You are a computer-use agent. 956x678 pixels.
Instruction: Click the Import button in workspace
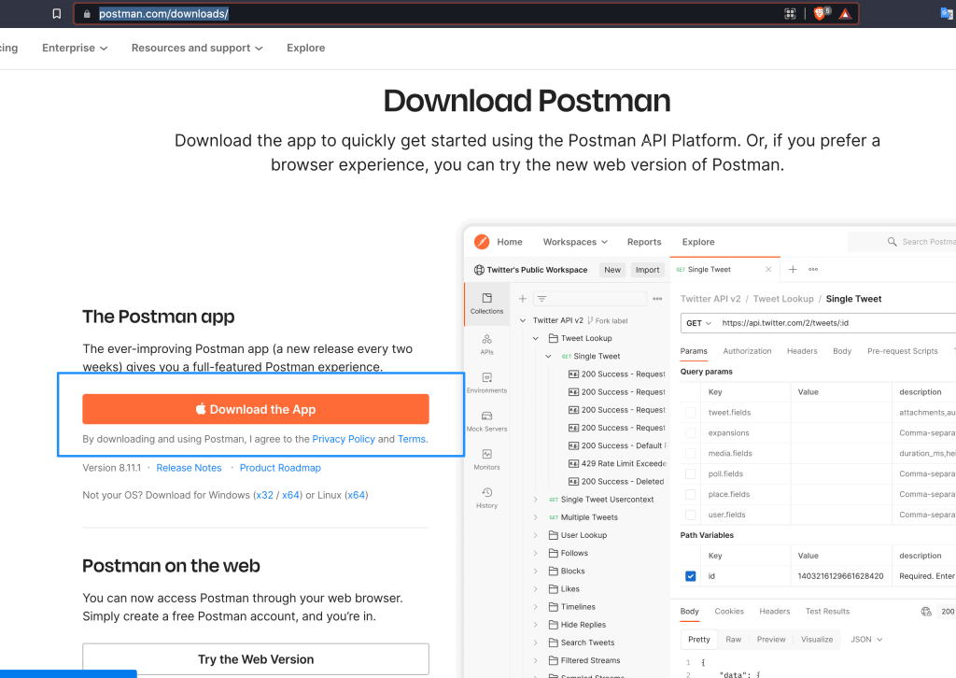point(648,270)
